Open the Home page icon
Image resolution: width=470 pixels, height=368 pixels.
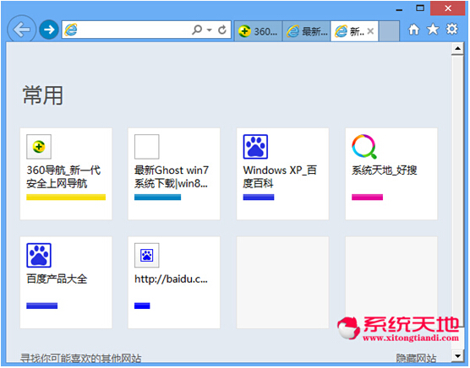point(413,30)
